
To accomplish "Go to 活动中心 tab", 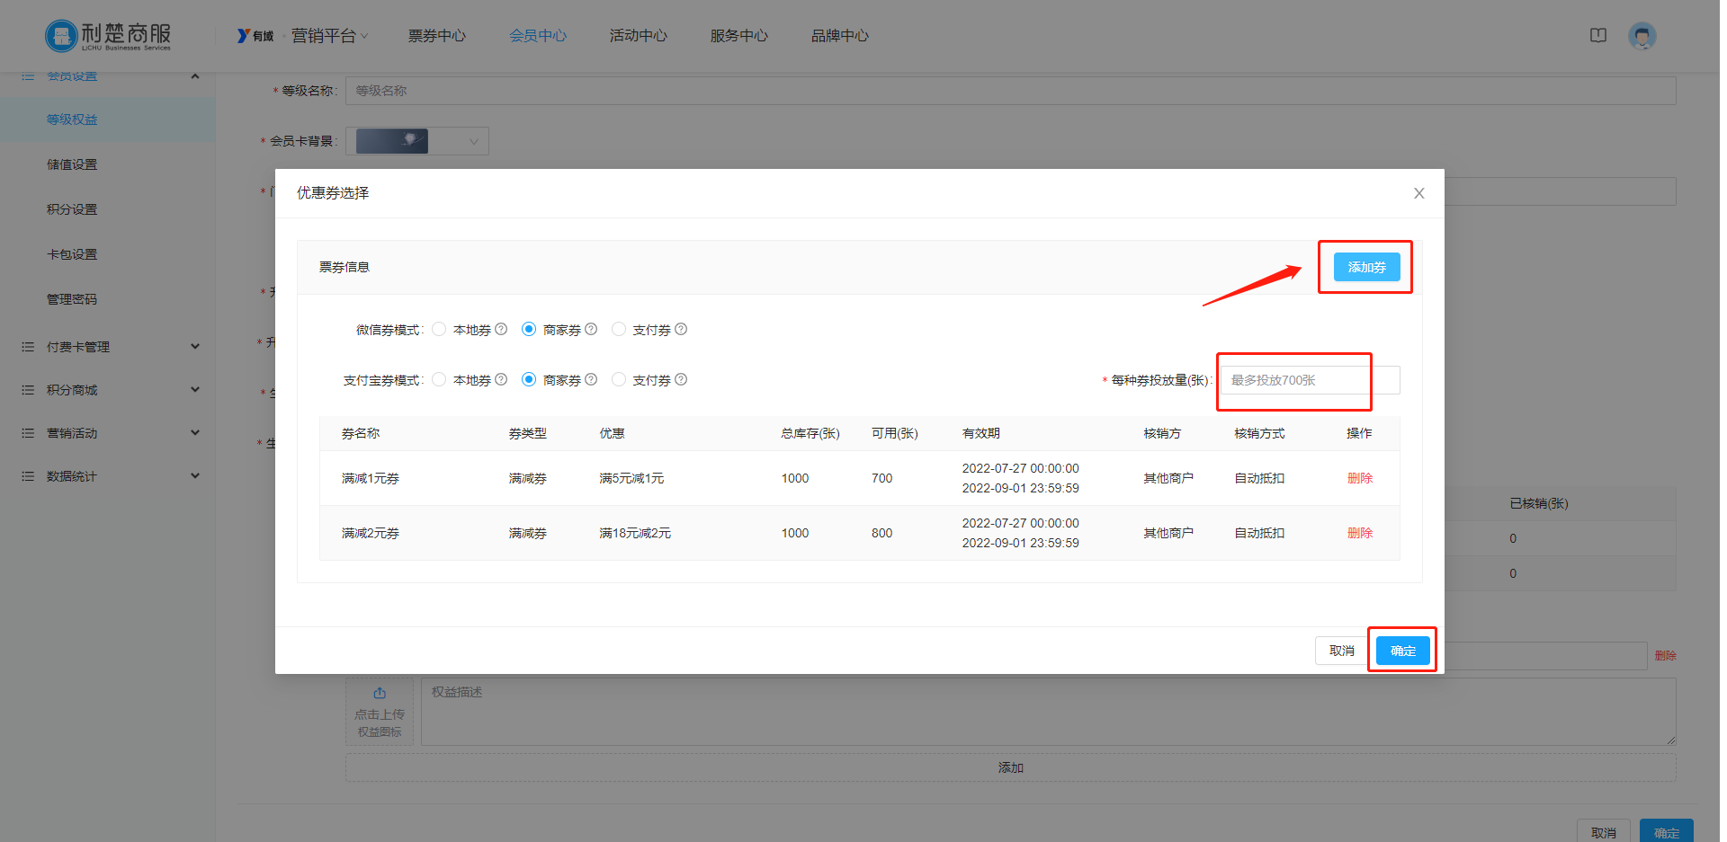I will click(x=639, y=36).
